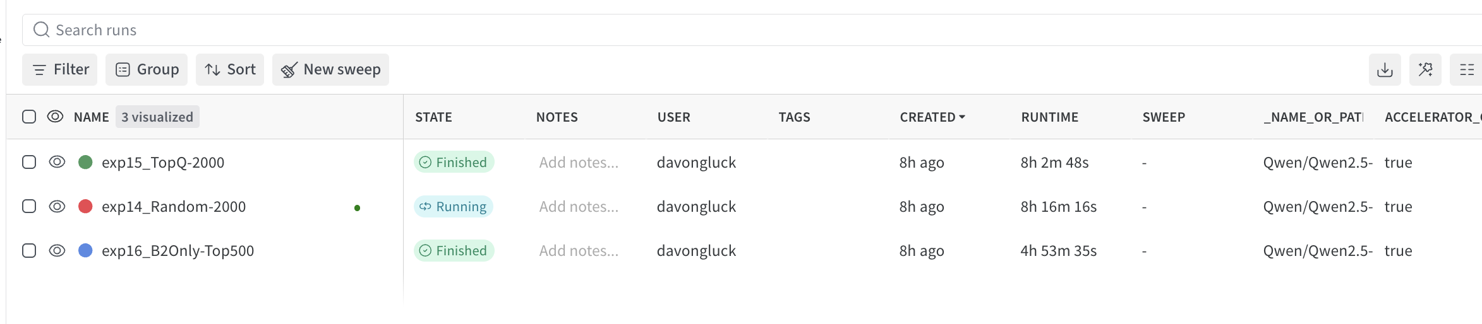
Task: Click the New sweep button
Action: click(x=330, y=69)
